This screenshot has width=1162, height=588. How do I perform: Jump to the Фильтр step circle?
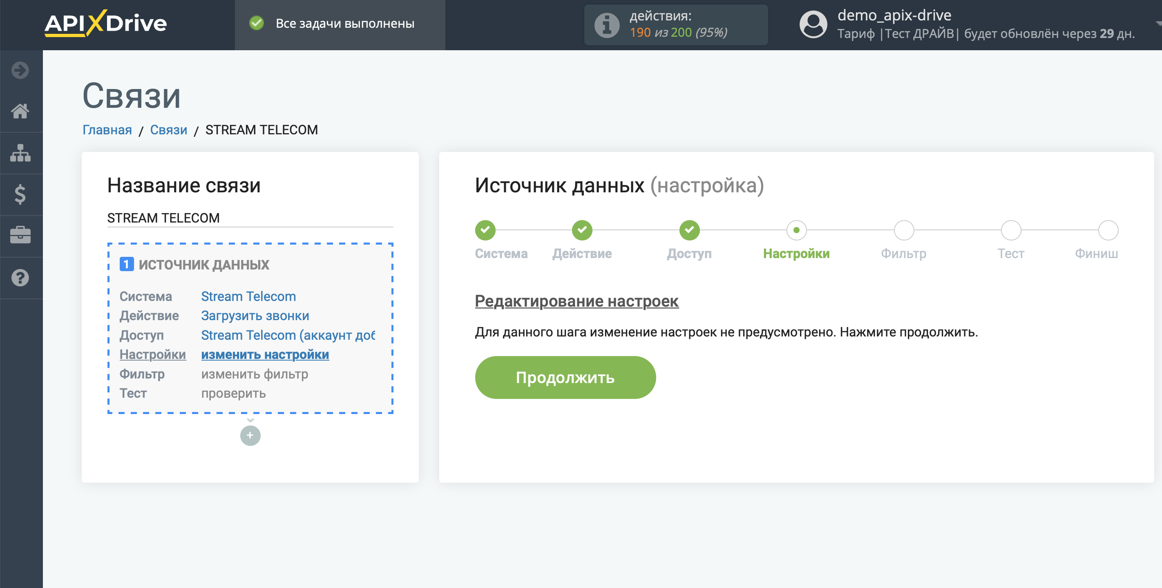(x=903, y=230)
